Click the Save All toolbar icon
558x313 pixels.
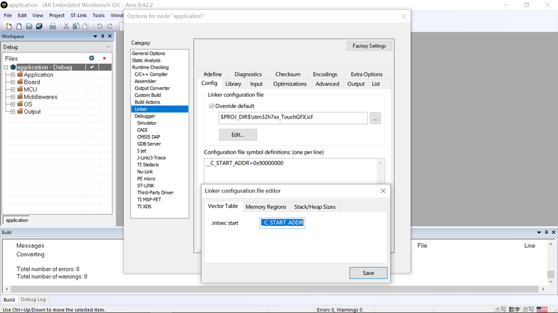39,26
